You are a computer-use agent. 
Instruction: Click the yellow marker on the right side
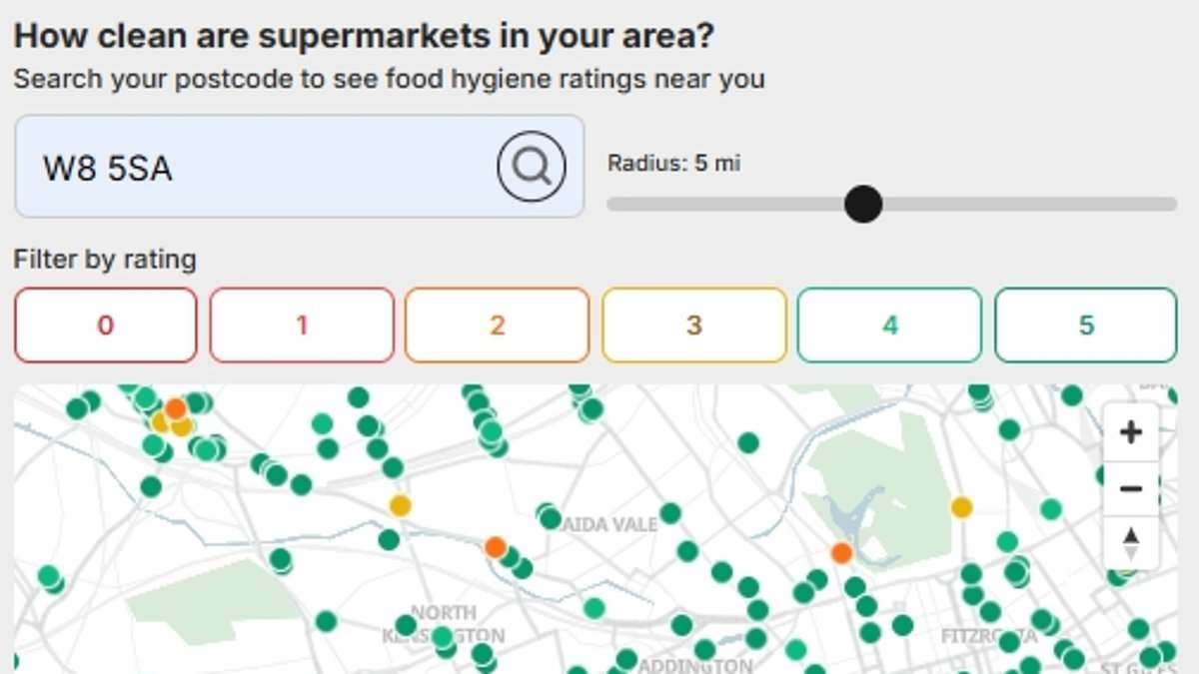coord(961,508)
